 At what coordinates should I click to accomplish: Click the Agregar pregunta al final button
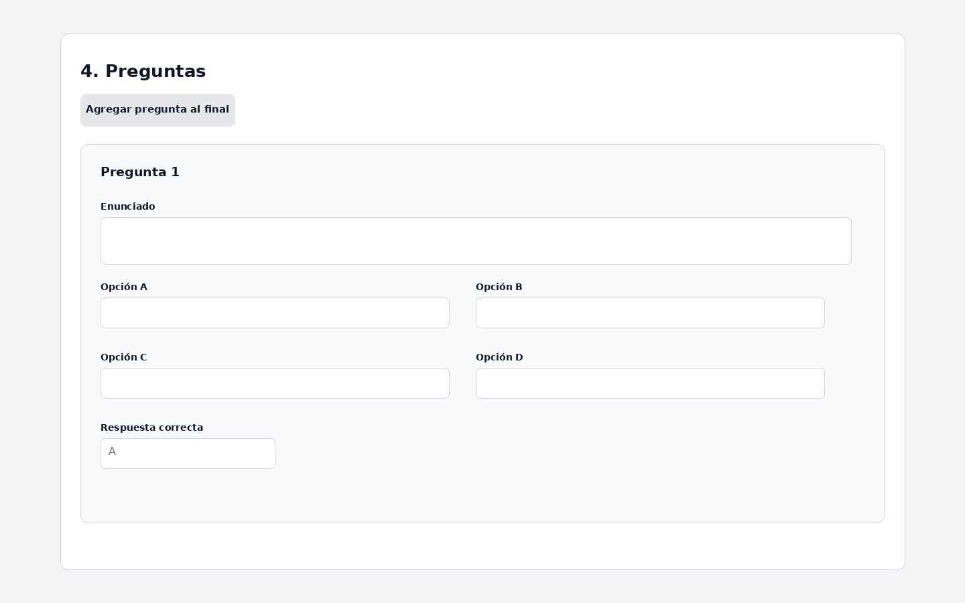[157, 110]
